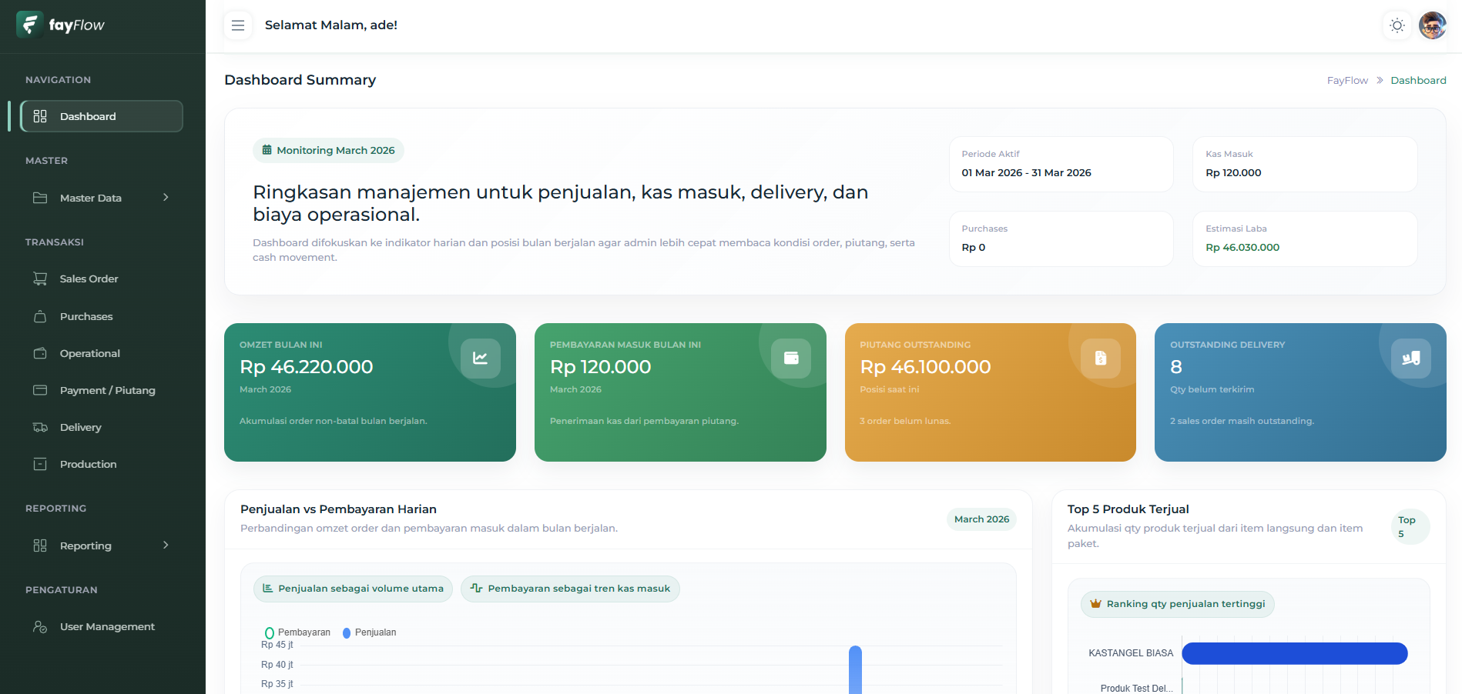The image size is (1462, 694).
Task: Click the Master Data folder icon
Action: [40, 198]
